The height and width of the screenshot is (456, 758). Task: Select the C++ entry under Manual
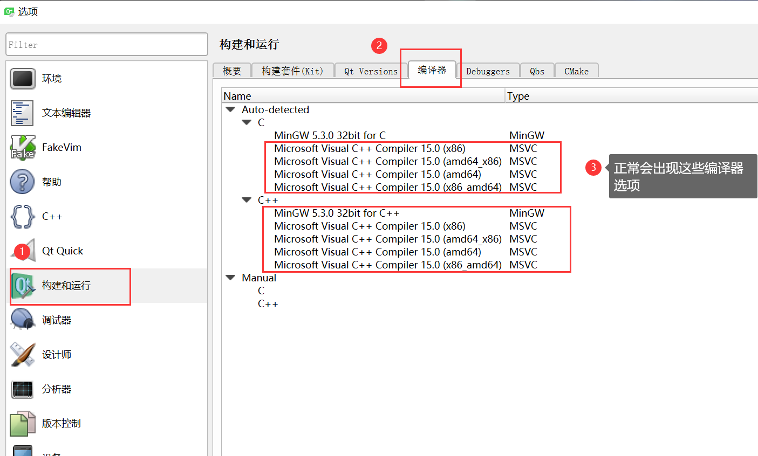(268, 303)
